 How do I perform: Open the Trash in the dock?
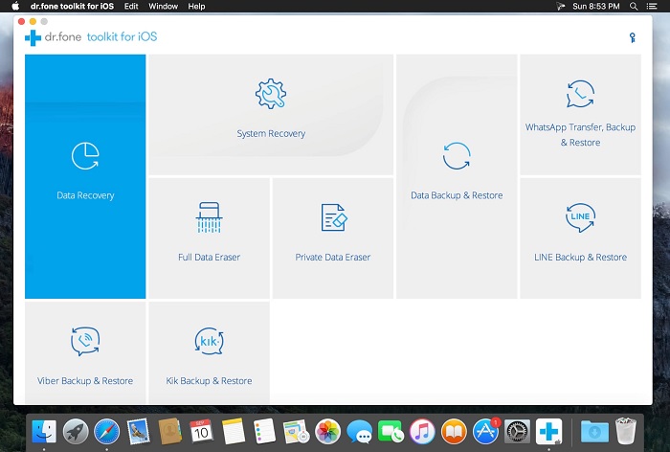click(x=626, y=432)
